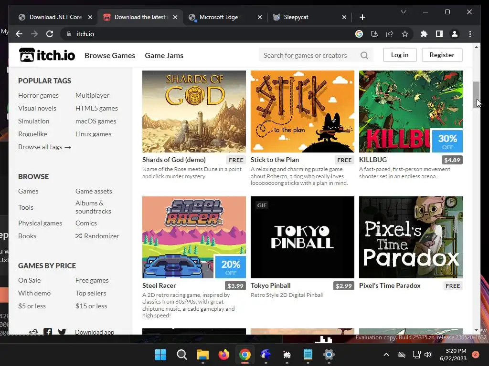Click the tab search chevron

[403, 12]
